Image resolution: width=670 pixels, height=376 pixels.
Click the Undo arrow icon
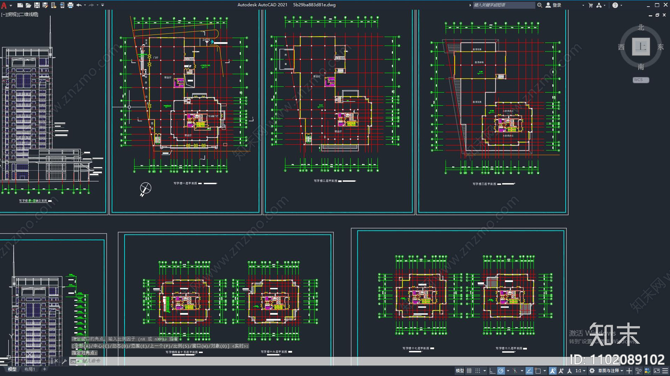[79, 5]
